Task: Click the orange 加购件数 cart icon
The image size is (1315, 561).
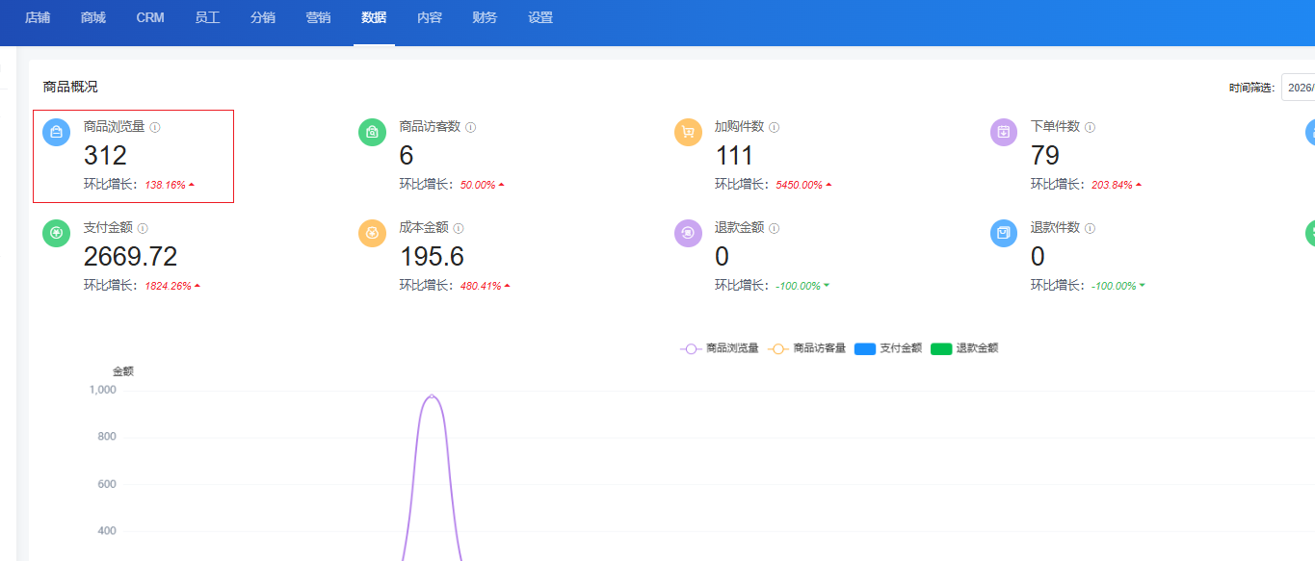Action: [x=688, y=133]
